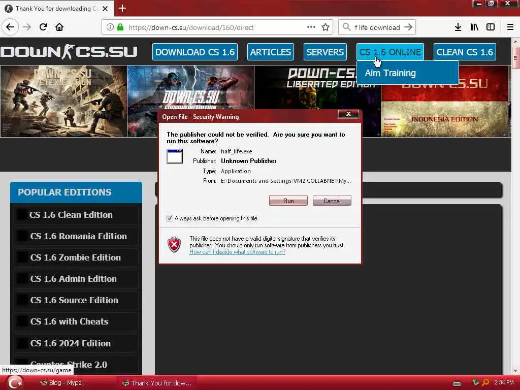This screenshot has width=520, height=390.
Task: Click the DOWNCS.SU site logo
Action: click(69, 52)
